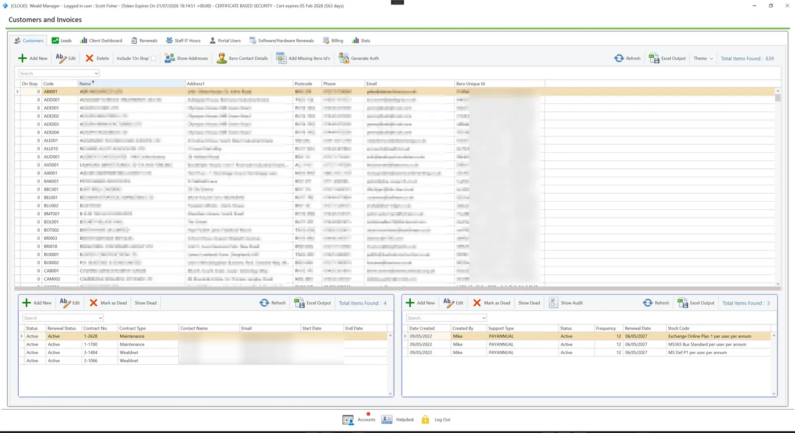Click the Contract Type column header
Screen dimensions: 795x433
pos(148,328)
